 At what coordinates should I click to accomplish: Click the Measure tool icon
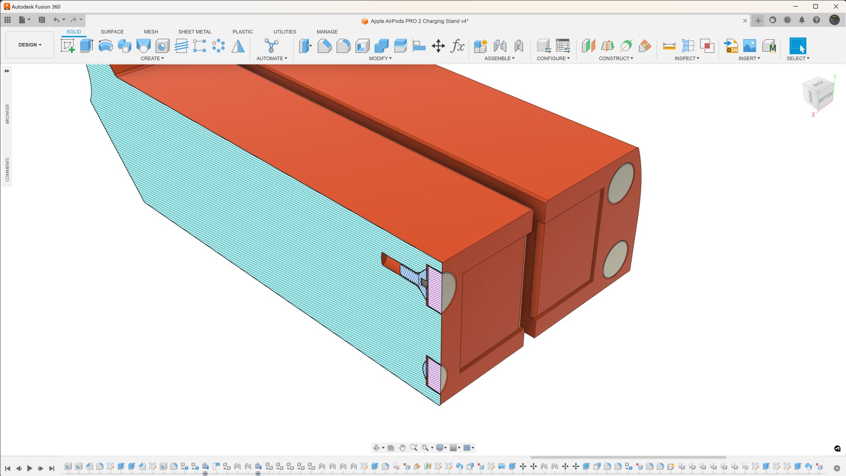click(669, 46)
